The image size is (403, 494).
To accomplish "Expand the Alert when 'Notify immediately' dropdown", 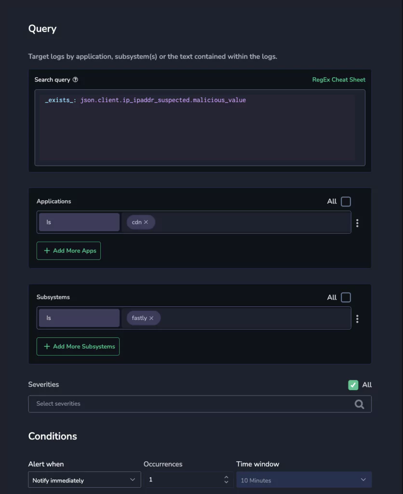I will [x=84, y=480].
